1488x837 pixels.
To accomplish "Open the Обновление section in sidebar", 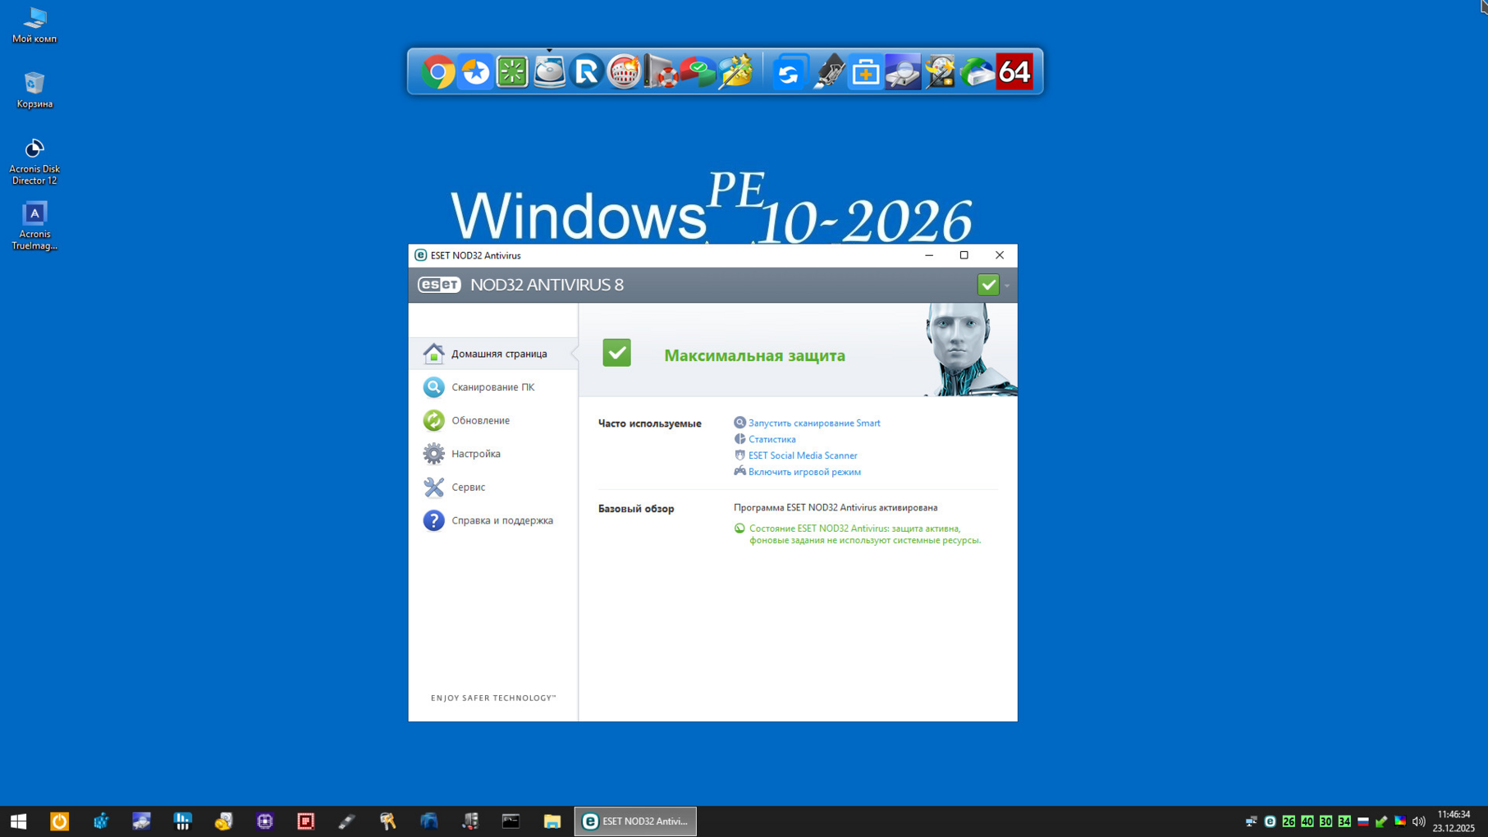I will point(480,420).
